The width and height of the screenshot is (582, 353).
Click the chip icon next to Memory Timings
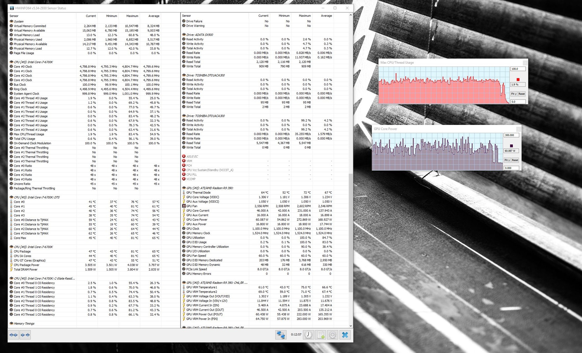point(11,324)
